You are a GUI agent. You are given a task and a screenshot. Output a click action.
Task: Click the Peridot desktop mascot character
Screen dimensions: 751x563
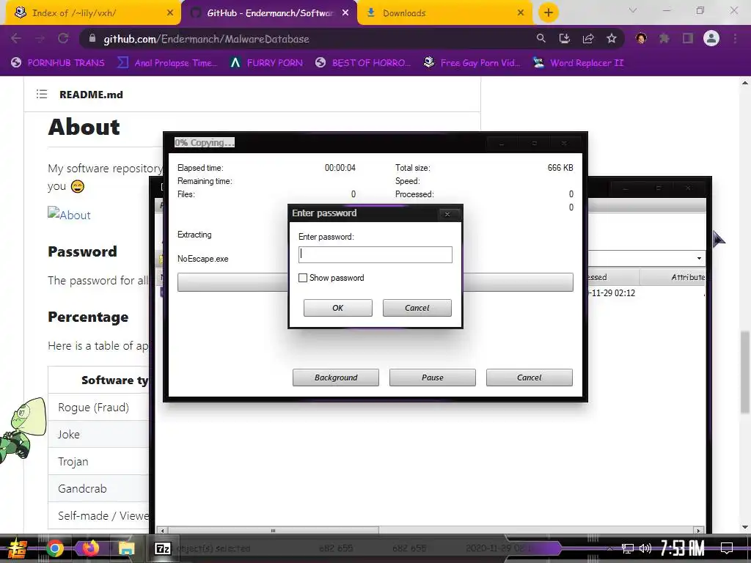[x=21, y=430]
